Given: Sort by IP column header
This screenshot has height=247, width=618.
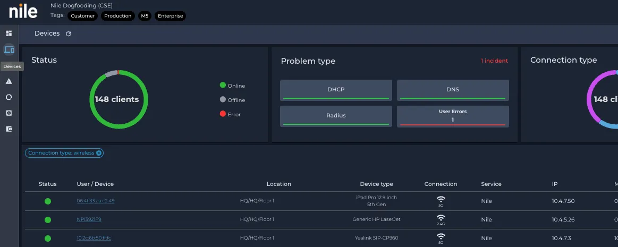Looking at the screenshot, I should pyautogui.click(x=555, y=184).
